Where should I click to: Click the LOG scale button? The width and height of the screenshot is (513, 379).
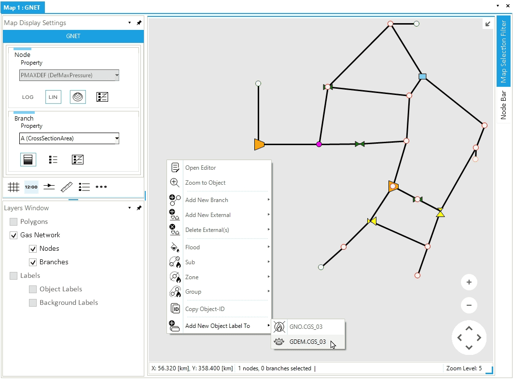(x=28, y=97)
